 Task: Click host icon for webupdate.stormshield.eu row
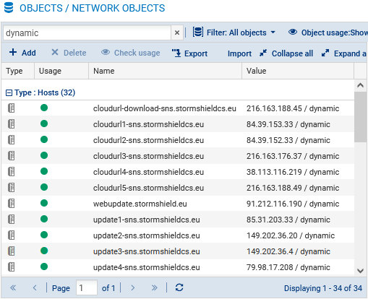[x=12, y=204]
